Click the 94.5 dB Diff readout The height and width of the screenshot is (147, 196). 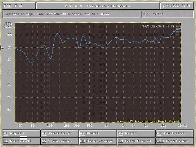[158, 26]
